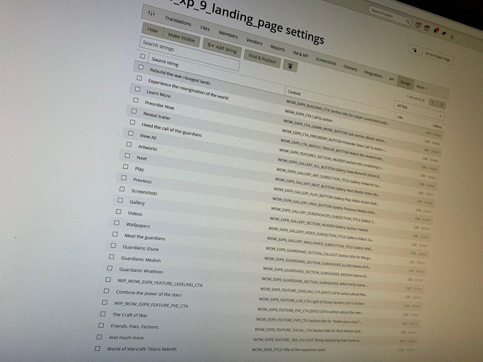Click Edit for World of Warcraft: Titan's Rebirth row
Viewport: 483px width, 362px height.
pos(401,350)
